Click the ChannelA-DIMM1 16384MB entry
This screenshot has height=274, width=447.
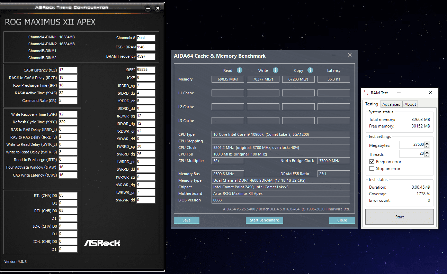click(x=52, y=37)
